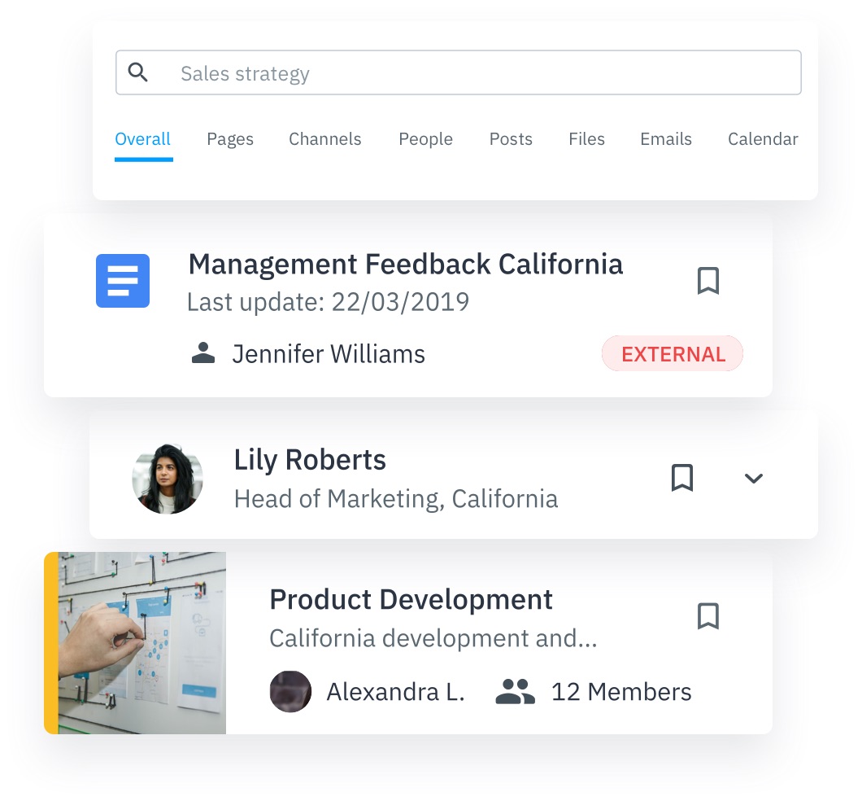Open the Channels tab
Screen dimensions: 862x801
coord(325,139)
